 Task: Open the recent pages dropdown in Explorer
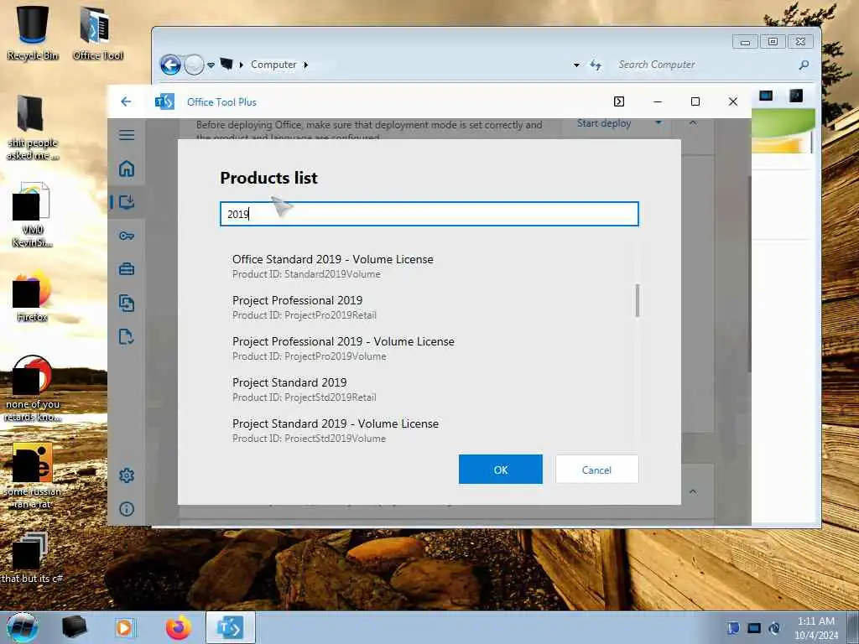point(211,65)
